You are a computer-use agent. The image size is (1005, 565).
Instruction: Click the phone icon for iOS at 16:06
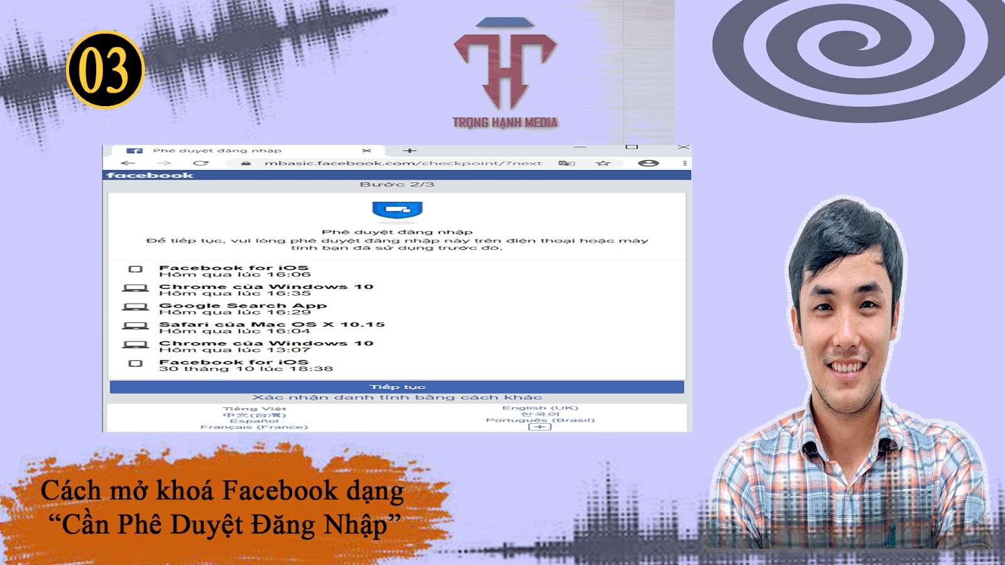(135, 269)
